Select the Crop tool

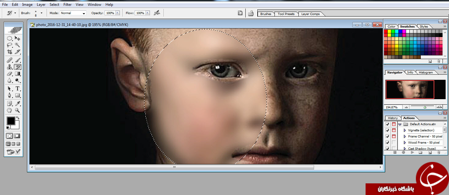coord(10,52)
